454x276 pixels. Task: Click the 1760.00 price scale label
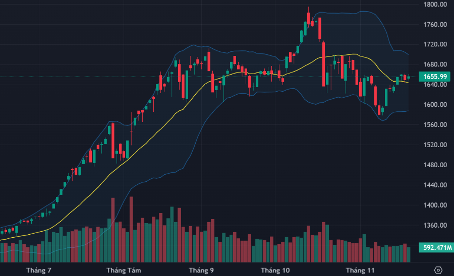(435, 25)
